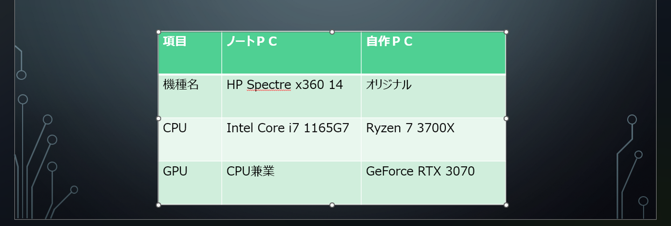
Task: Click the table's bottom-right resize handle
Action: [506, 205]
